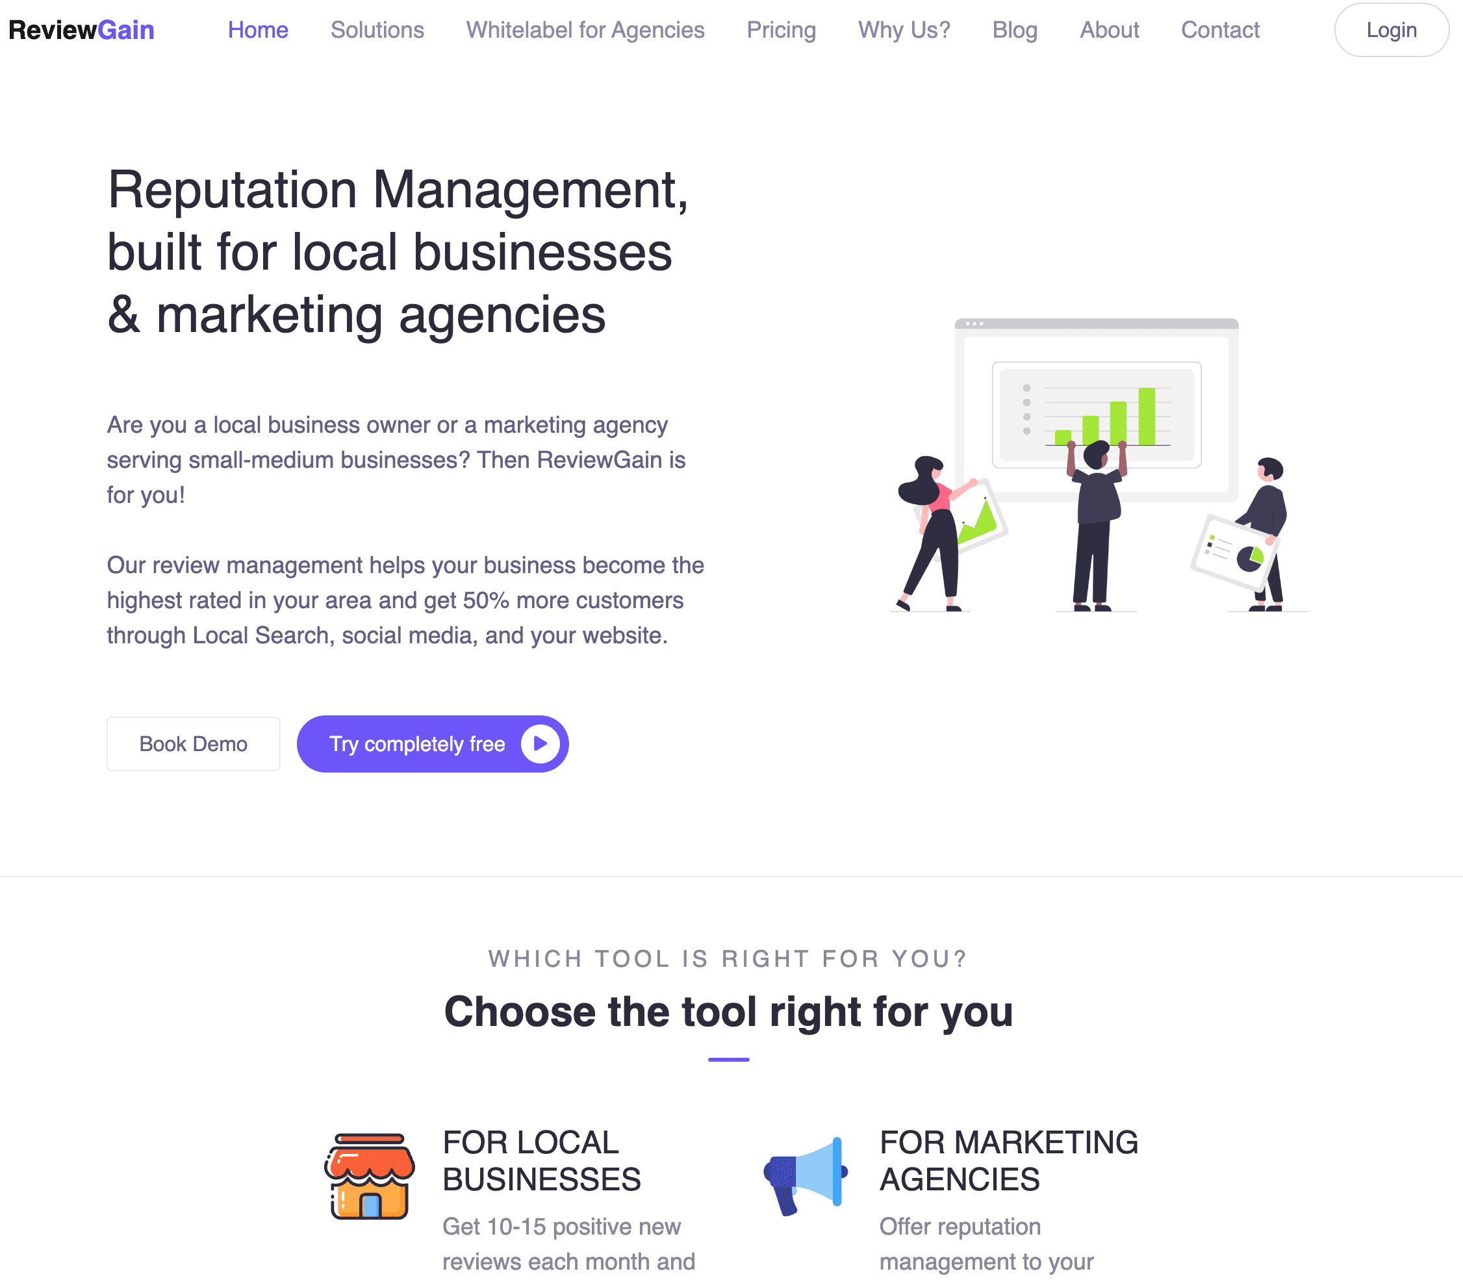
Task: Click the Book Demo button
Action: [193, 744]
